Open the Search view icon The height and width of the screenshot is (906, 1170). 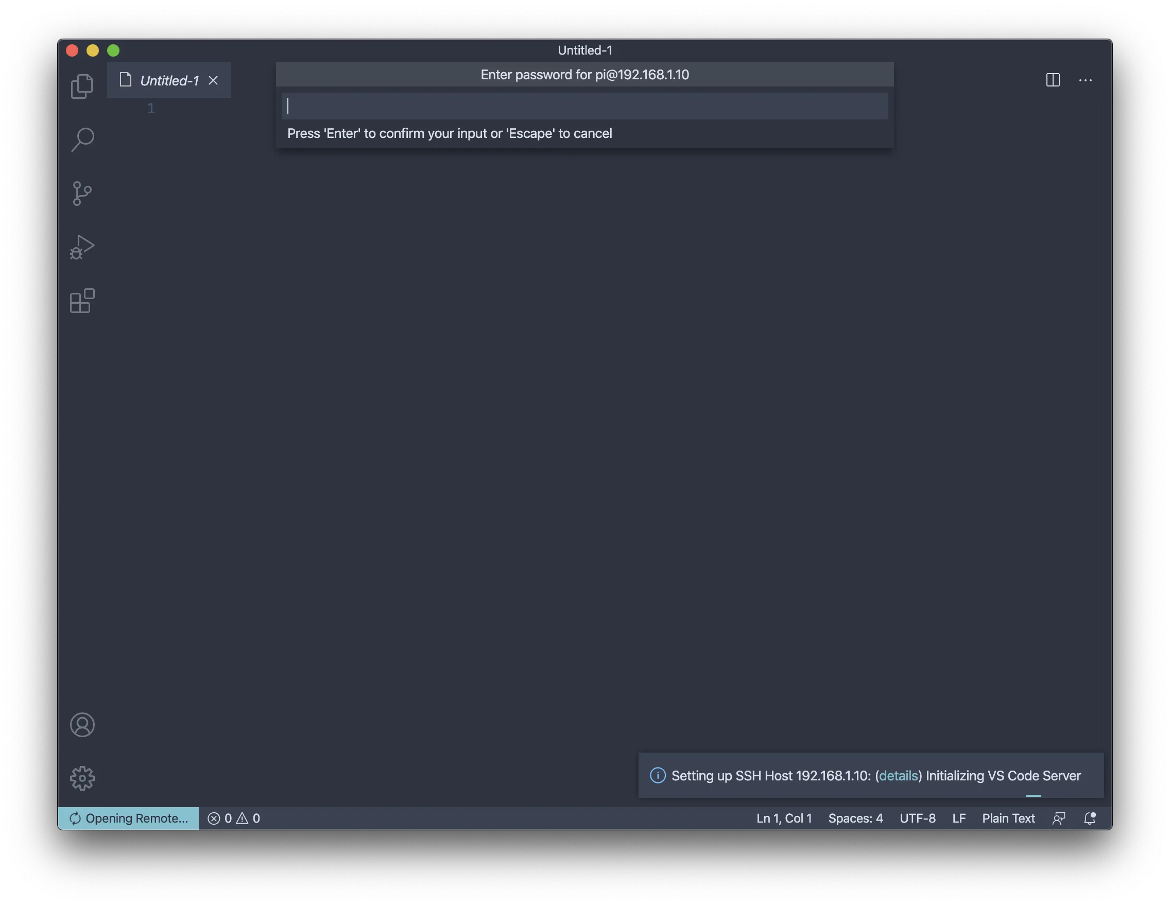tap(82, 139)
